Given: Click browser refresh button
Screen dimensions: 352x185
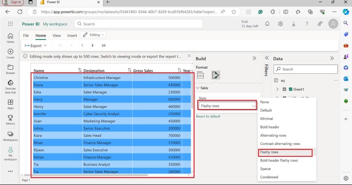Looking at the screenshot, I should (x=20, y=12).
